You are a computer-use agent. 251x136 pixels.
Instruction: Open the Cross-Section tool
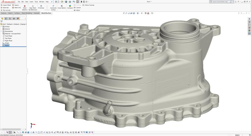(x=62, y=7)
